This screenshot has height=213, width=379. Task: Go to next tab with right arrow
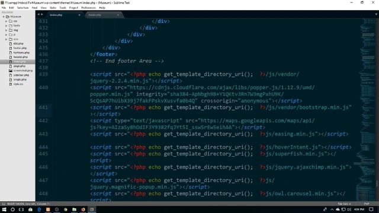click(42, 14)
